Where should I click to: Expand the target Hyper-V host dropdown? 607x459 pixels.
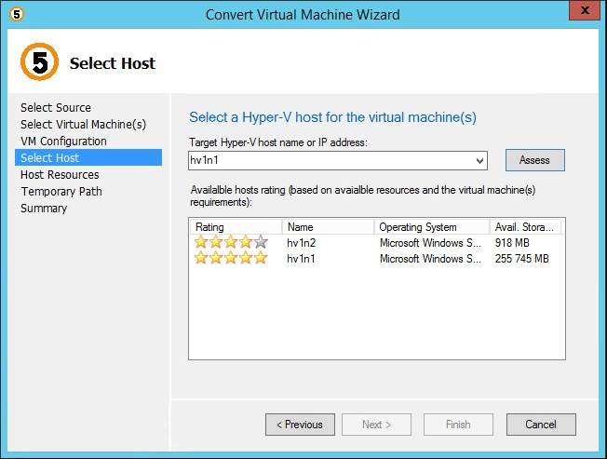(x=479, y=160)
